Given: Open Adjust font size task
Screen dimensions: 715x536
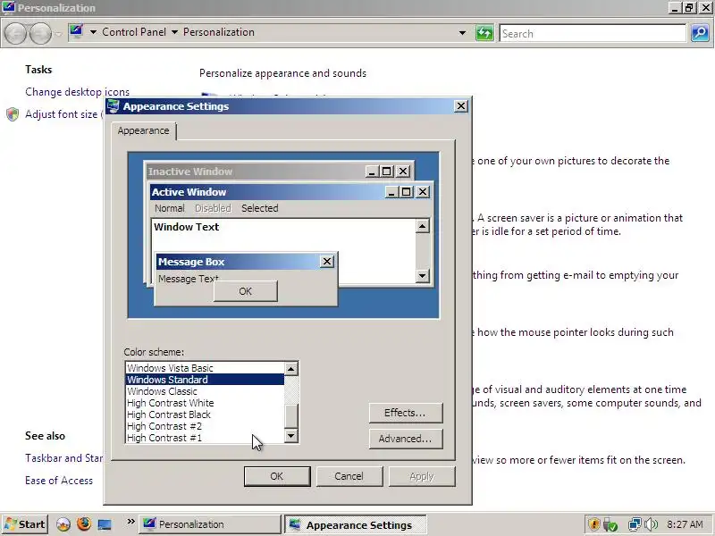Looking at the screenshot, I should click(x=62, y=114).
